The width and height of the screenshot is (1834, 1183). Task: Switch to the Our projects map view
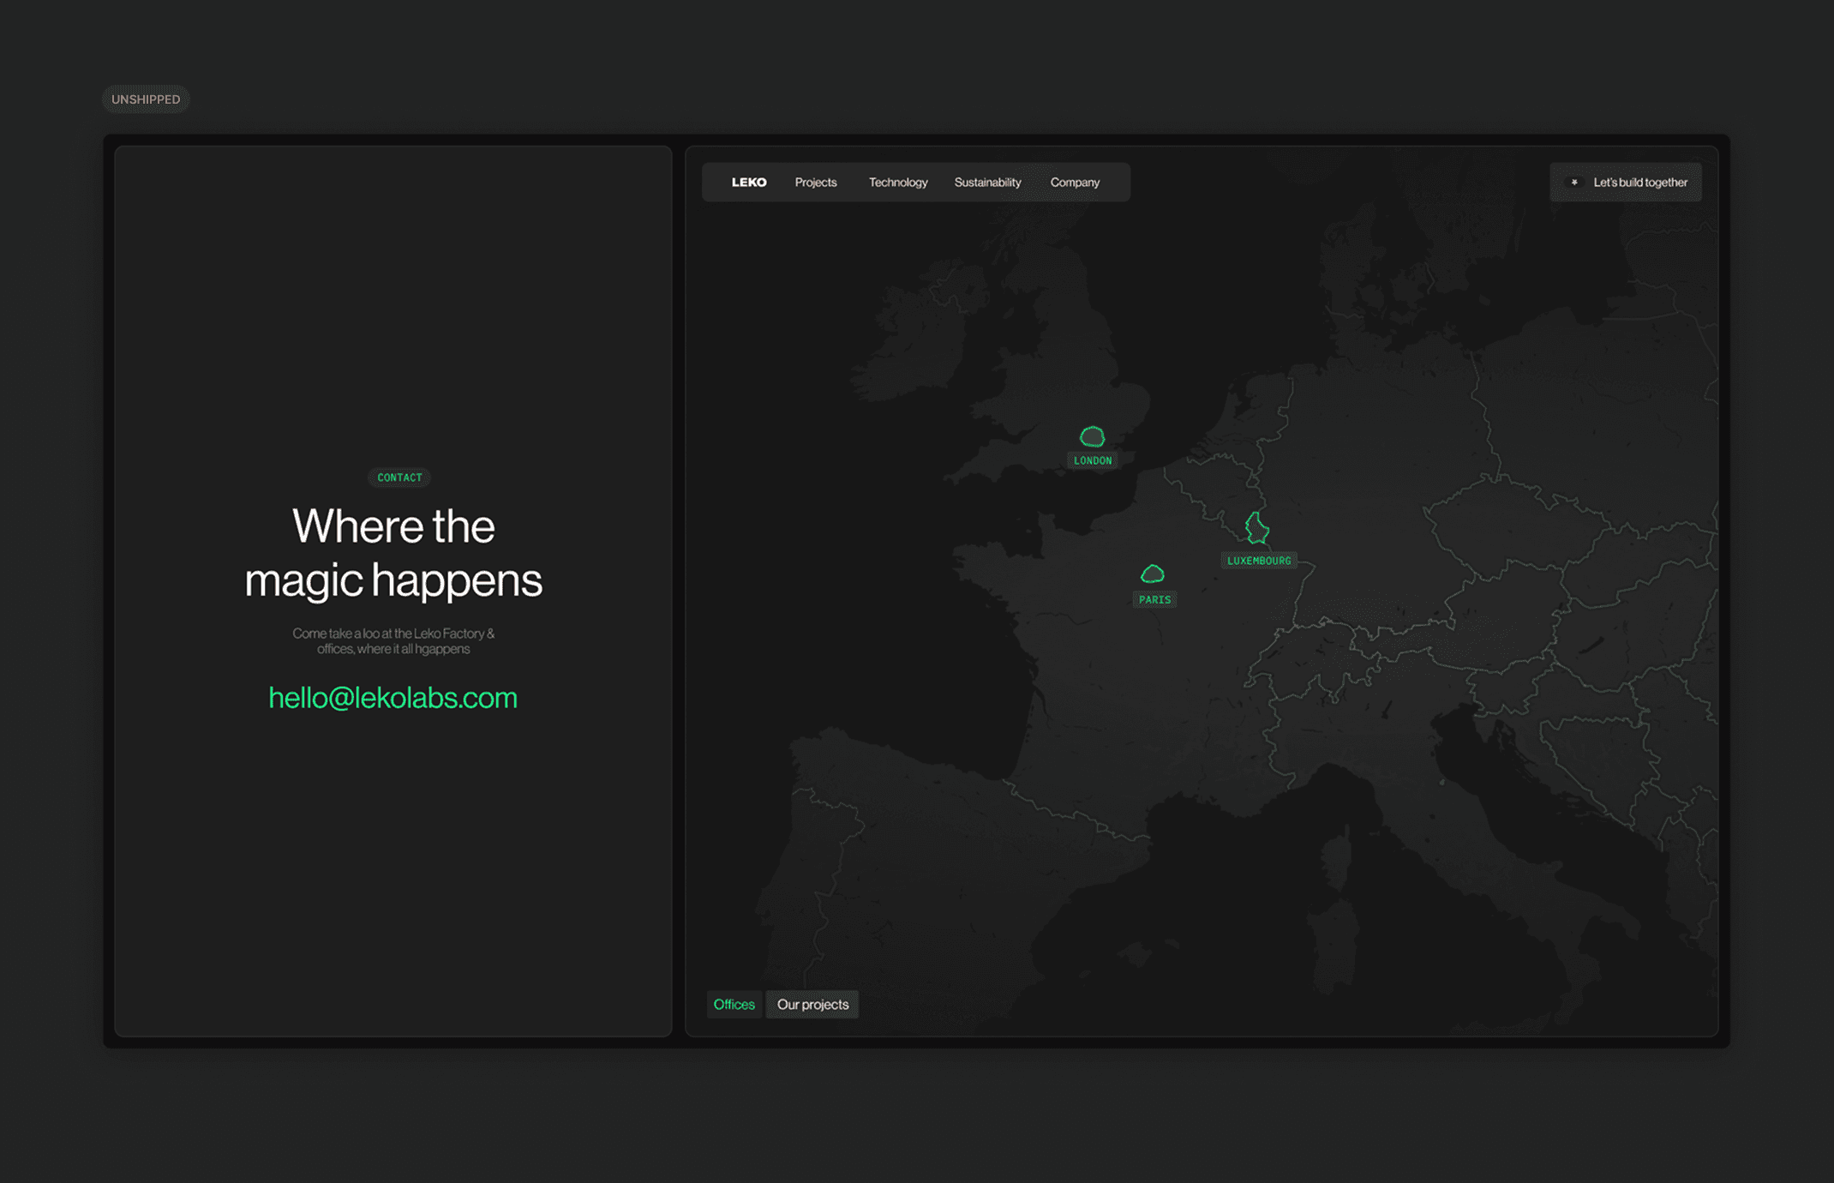pos(812,1004)
